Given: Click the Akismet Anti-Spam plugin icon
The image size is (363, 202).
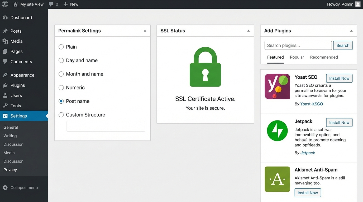Looking at the screenshot, I should pos(277,179).
